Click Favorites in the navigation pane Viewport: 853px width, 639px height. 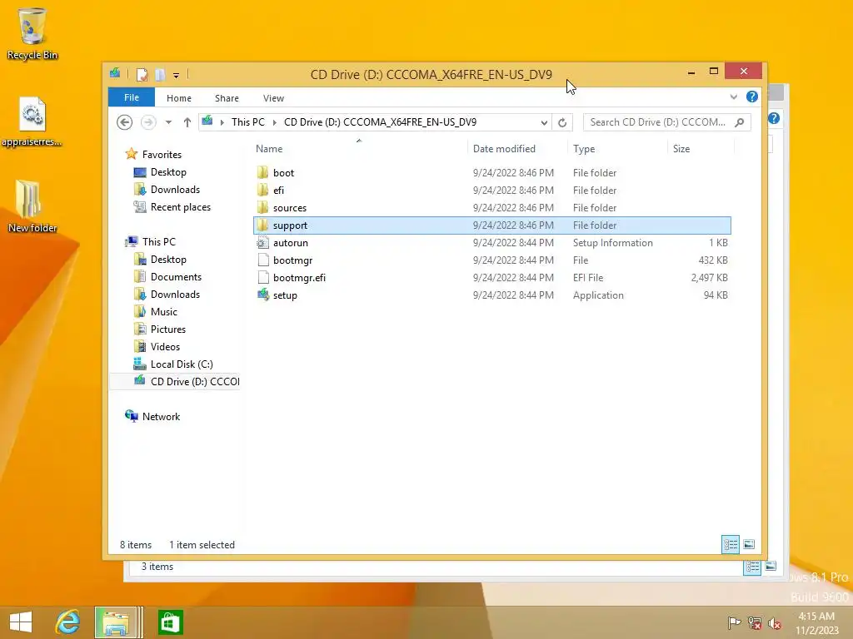pos(162,155)
